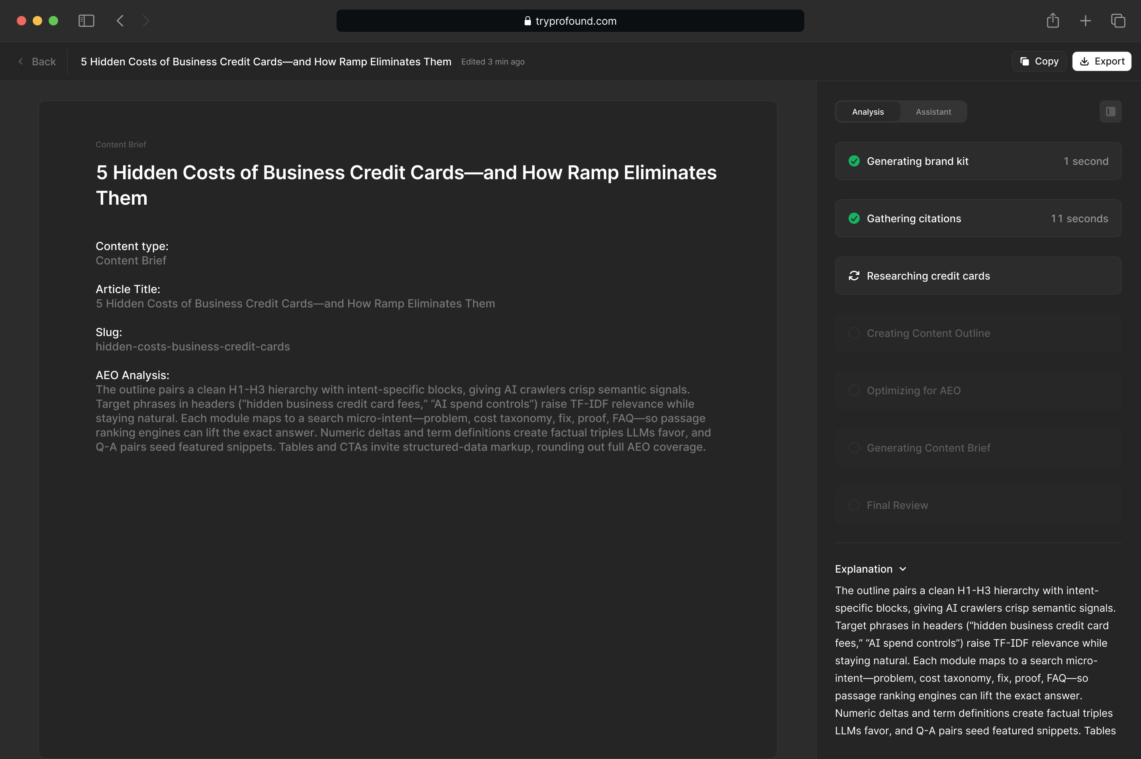Viewport: 1141px width, 759px height.
Task: Open a new tab with plus icon
Action: coord(1085,21)
